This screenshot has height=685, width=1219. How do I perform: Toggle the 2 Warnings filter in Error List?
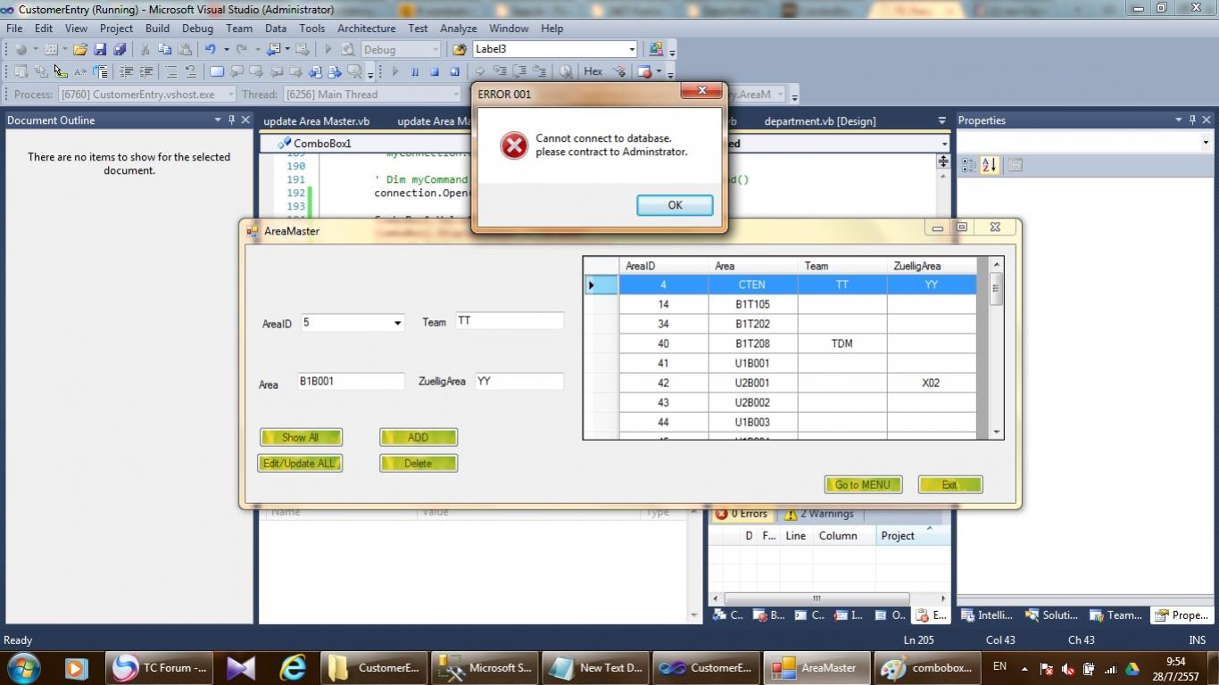pyautogui.click(x=818, y=514)
